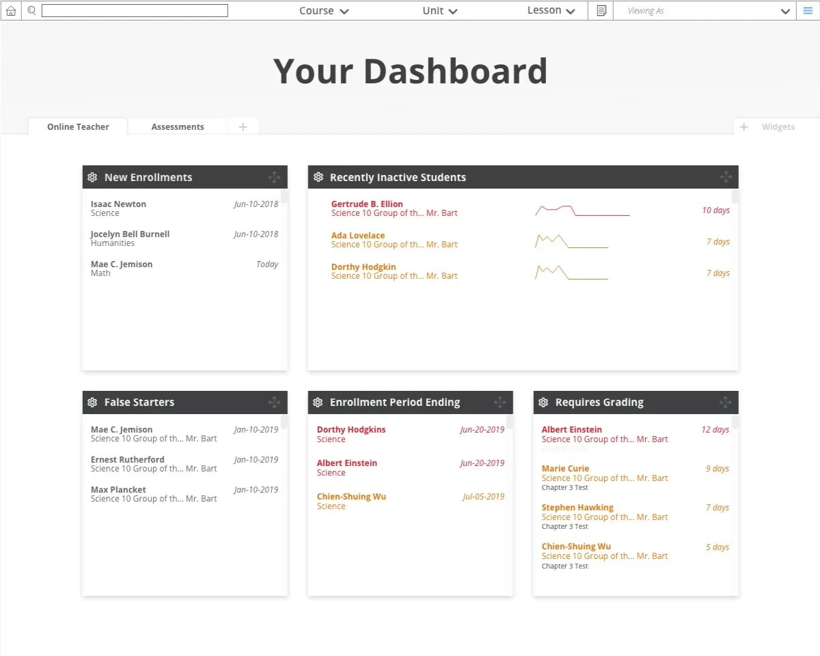The width and height of the screenshot is (820, 656).
Task: Open the Lesson dropdown
Action: point(551,11)
